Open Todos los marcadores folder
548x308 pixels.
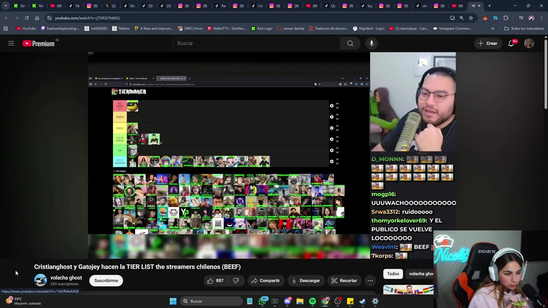tap(524, 29)
